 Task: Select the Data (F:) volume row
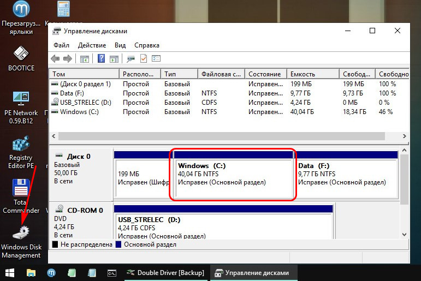pyautogui.click(x=229, y=93)
